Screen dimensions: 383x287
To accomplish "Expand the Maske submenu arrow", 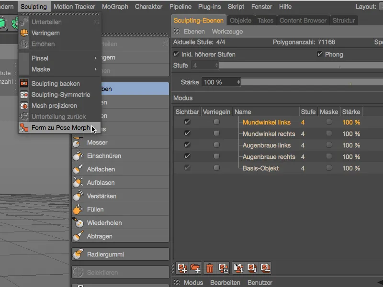I will [x=95, y=69].
